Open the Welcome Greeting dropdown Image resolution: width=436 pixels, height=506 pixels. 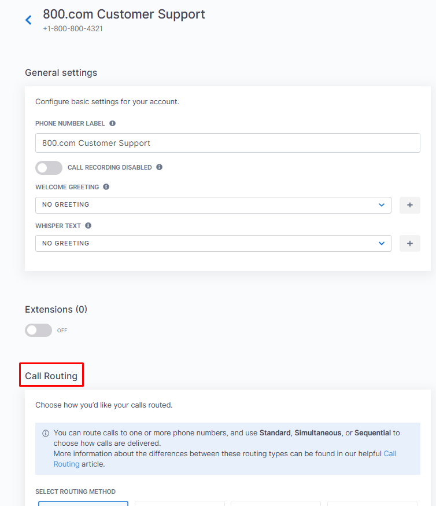(213, 205)
